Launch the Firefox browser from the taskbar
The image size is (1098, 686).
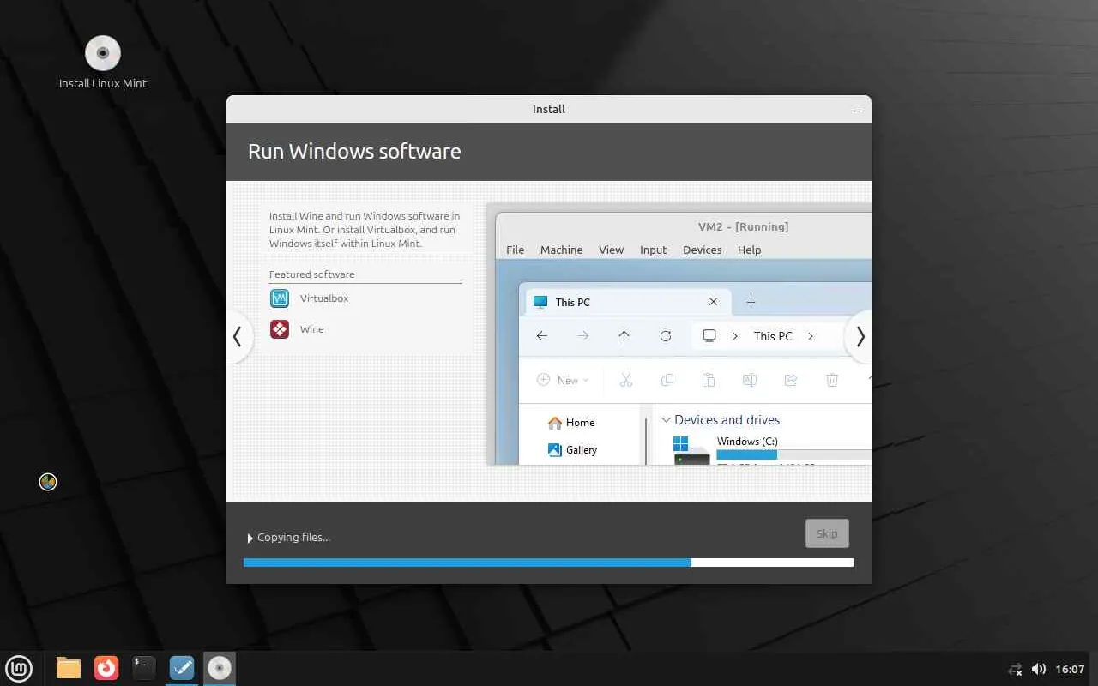(106, 668)
